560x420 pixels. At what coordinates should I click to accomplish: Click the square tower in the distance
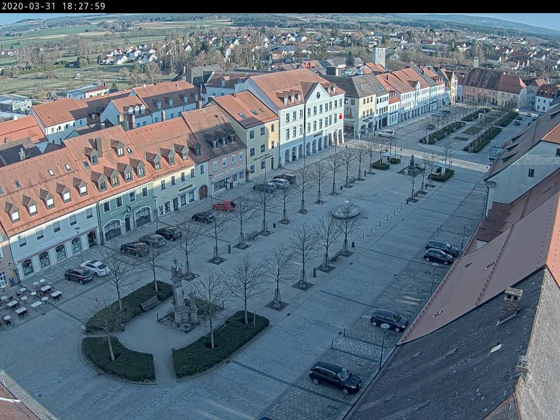[x=378, y=56]
